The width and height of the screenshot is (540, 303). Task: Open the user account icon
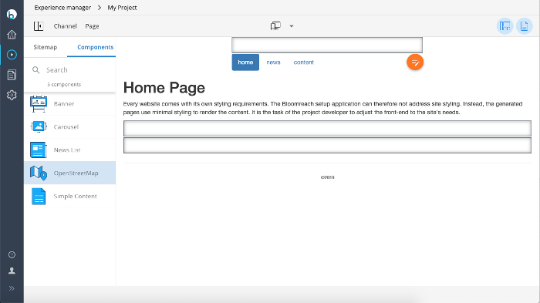point(12,271)
